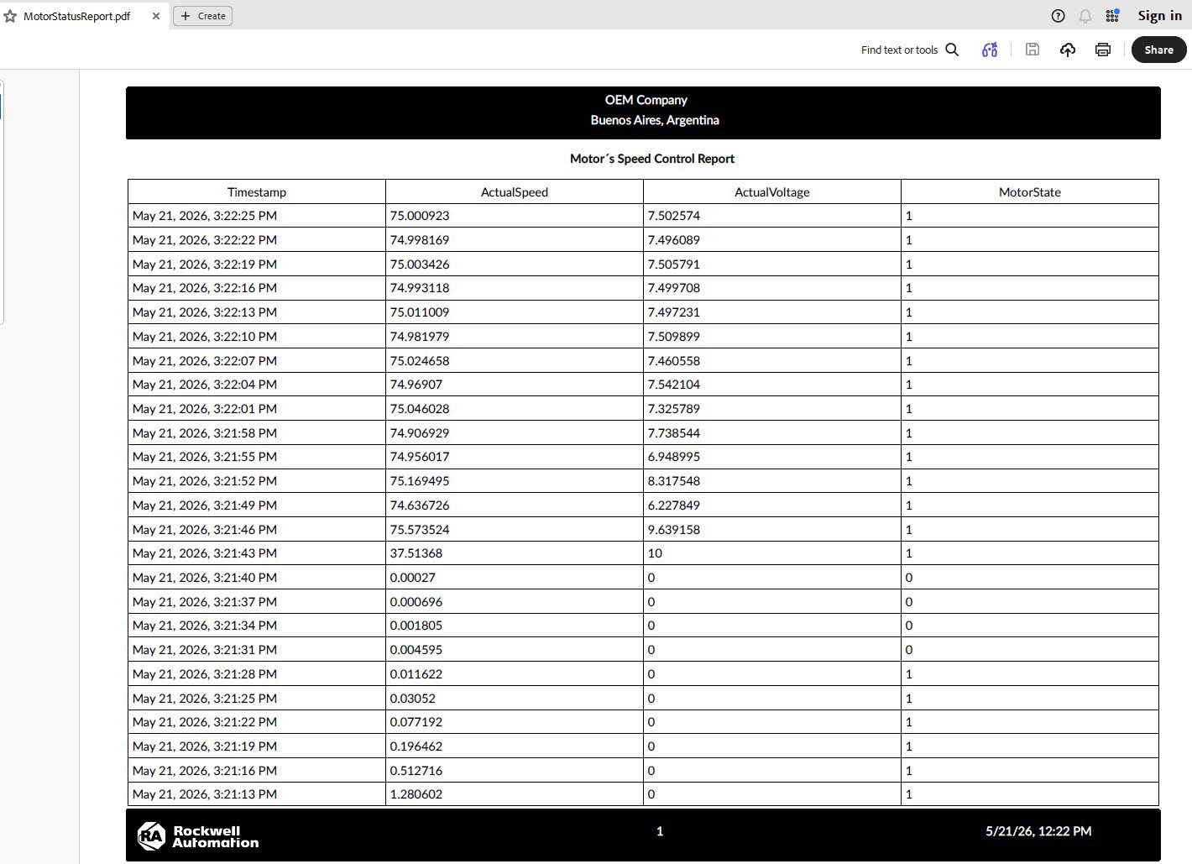
Task: Click the ActualSpeed column header
Action: [x=515, y=192]
